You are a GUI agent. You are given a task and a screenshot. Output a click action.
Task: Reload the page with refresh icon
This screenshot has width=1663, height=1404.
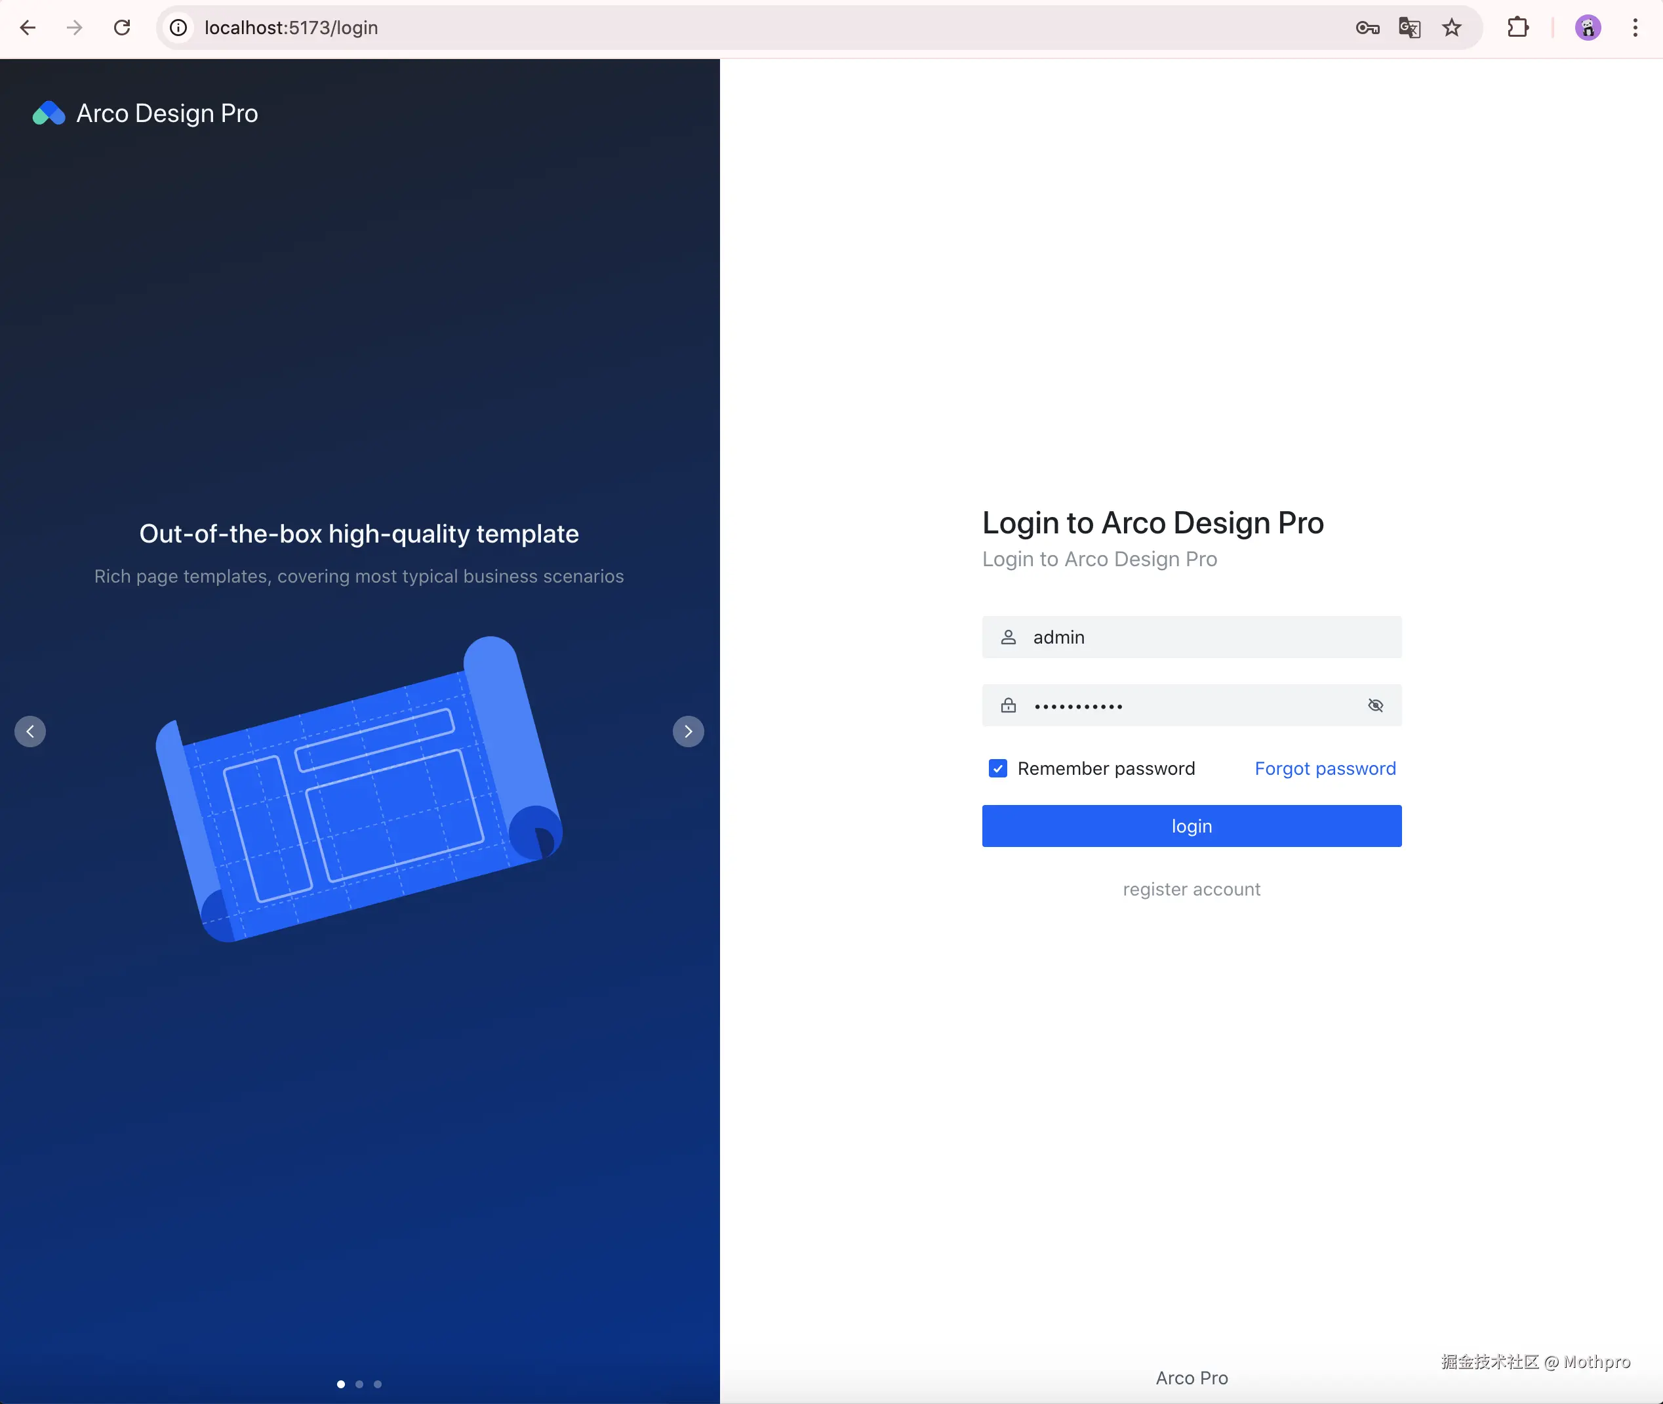point(122,28)
